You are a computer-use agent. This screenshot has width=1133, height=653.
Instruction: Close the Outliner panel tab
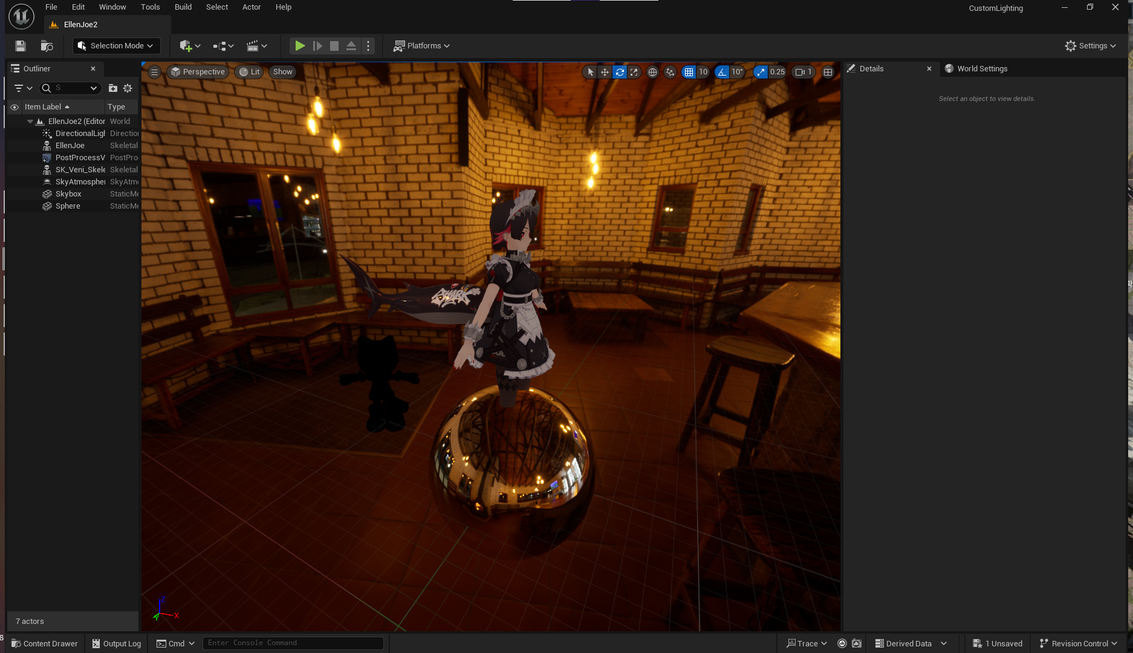click(93, 69)
